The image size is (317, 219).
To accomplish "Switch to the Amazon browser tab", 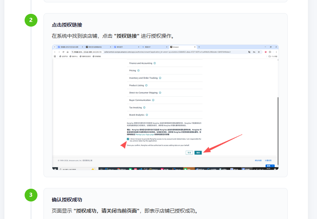I will tap(182, 47).
